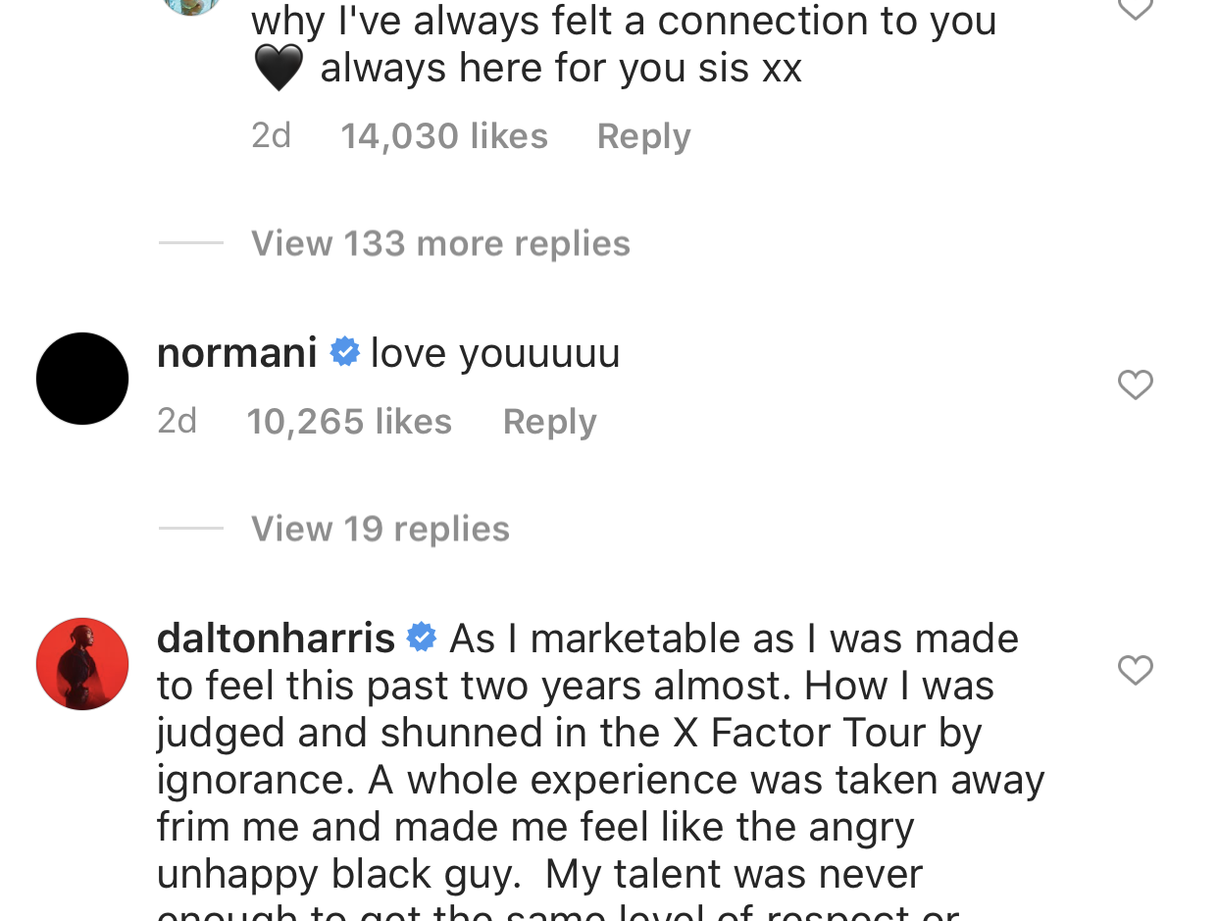Tap the heart on the topmost comment
Screen dimensions: 1218x921
[x=1135, y=10]
